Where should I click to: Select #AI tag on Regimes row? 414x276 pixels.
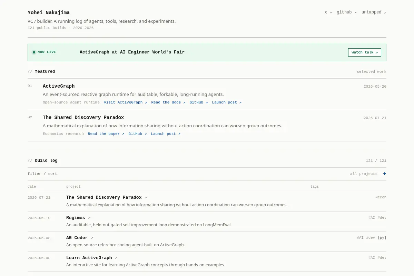(x=372, y=218)
